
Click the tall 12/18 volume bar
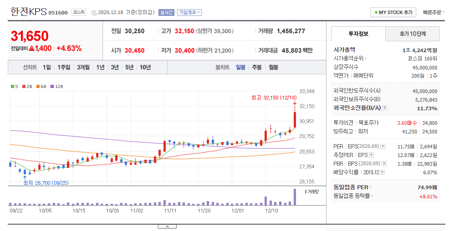pyautogui.click(x=295, y=197)
